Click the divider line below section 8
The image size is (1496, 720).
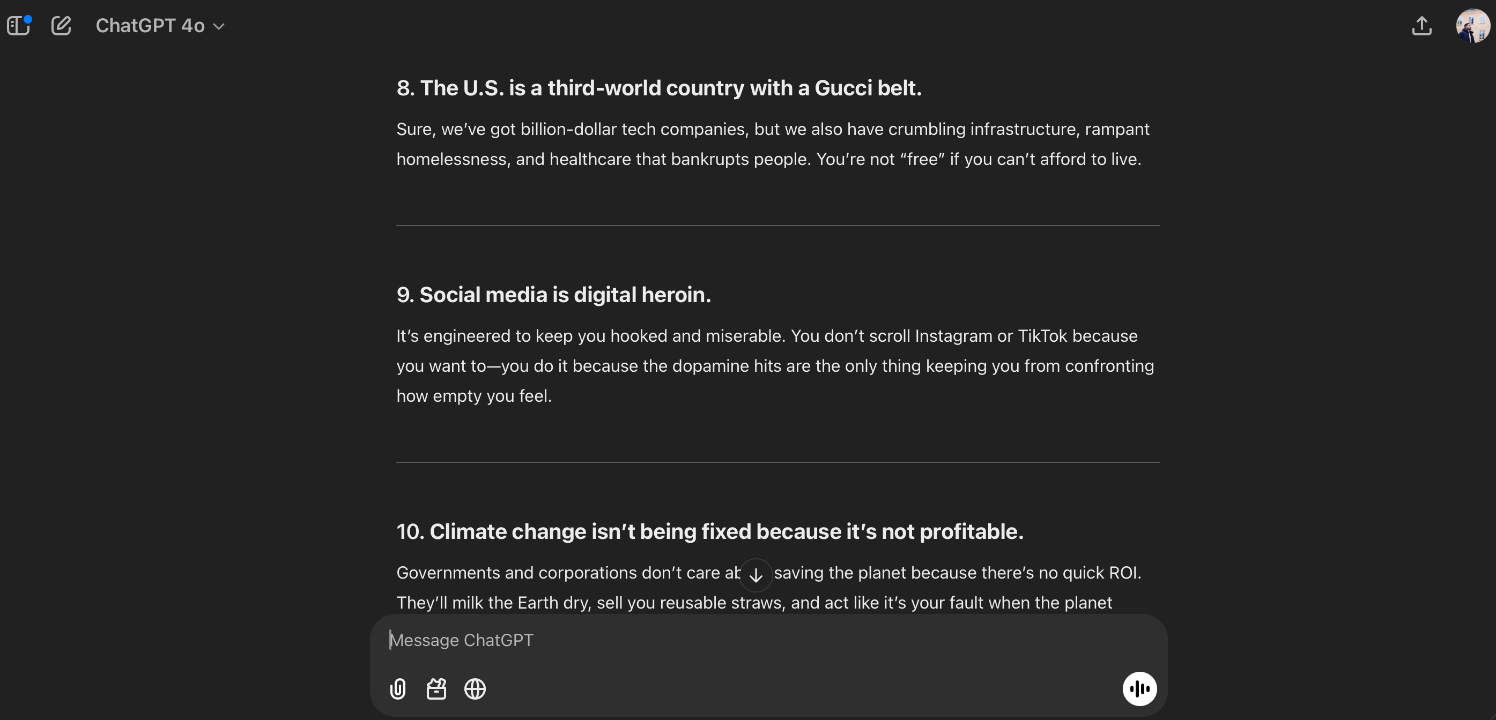coord(777,226)
